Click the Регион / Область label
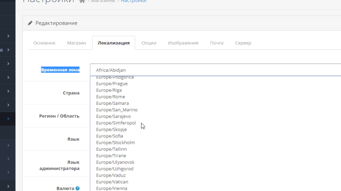The width and height of the screenshot is (341, 191). tap(59, 116)
